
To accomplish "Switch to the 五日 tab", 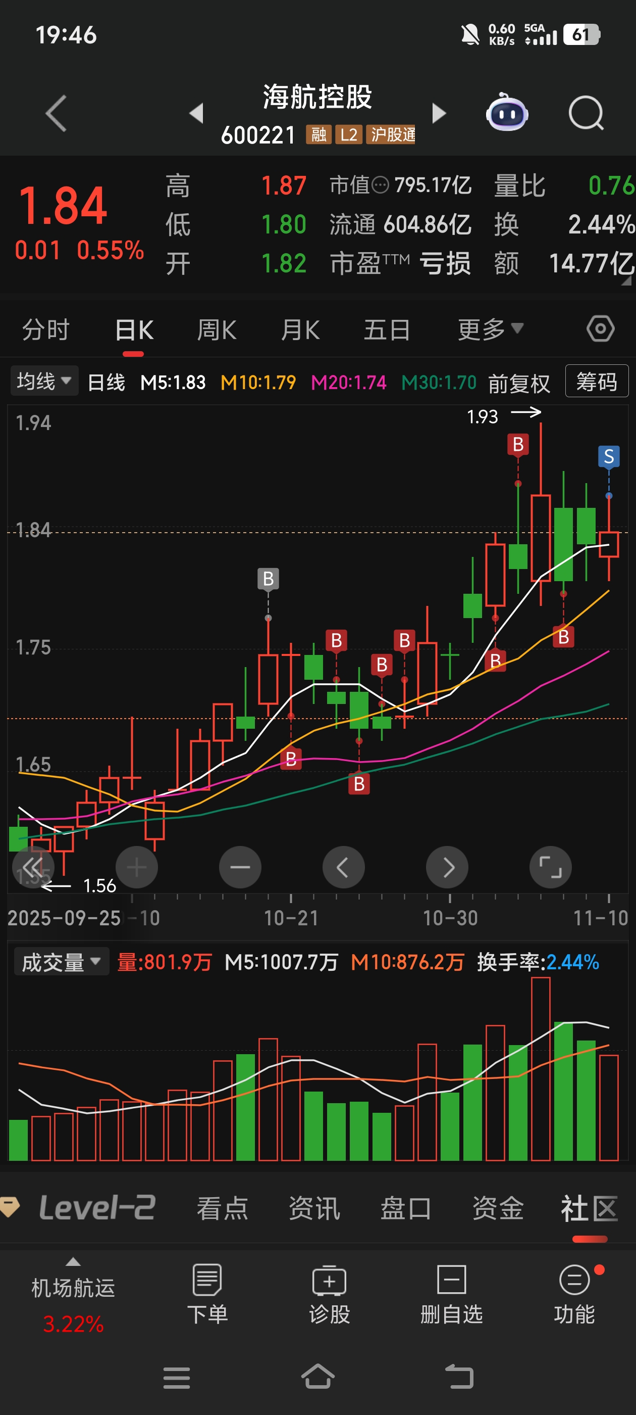I will (x=387, y=329).
